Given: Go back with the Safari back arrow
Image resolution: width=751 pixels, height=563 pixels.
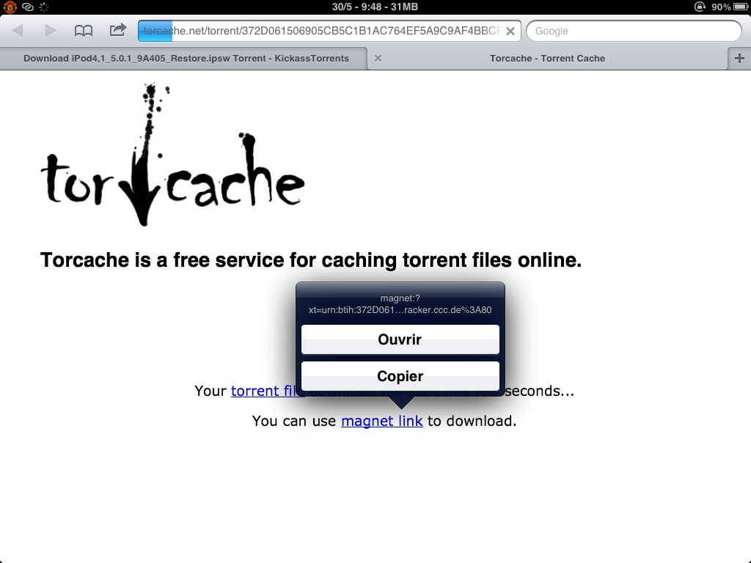Looking at the screenshot, I should pyautogui.click(x=18, y=31).
